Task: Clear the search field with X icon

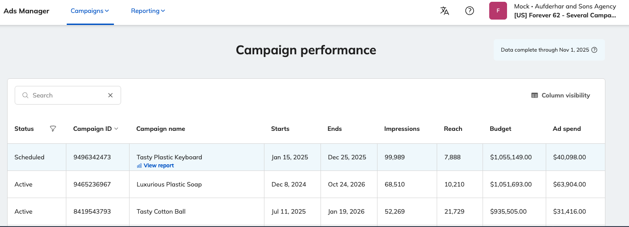Action: pos(110,95)
